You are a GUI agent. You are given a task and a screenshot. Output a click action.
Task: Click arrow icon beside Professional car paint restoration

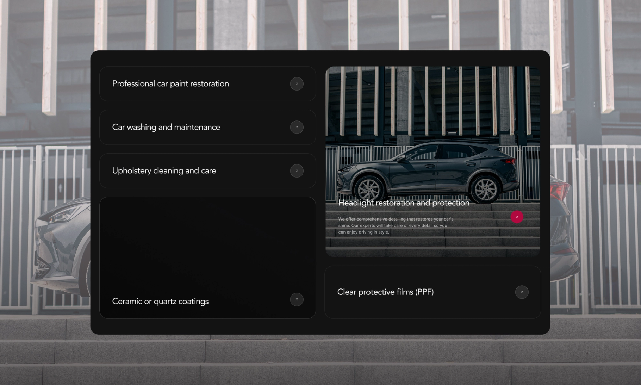[297, 84]
